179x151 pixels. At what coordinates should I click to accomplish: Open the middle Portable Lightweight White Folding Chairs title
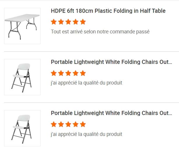point(111,62)
